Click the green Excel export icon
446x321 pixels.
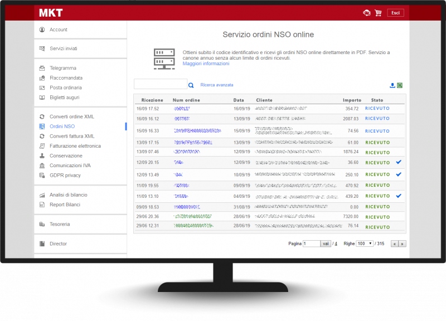pyautogui.click(x=400, y=85)
